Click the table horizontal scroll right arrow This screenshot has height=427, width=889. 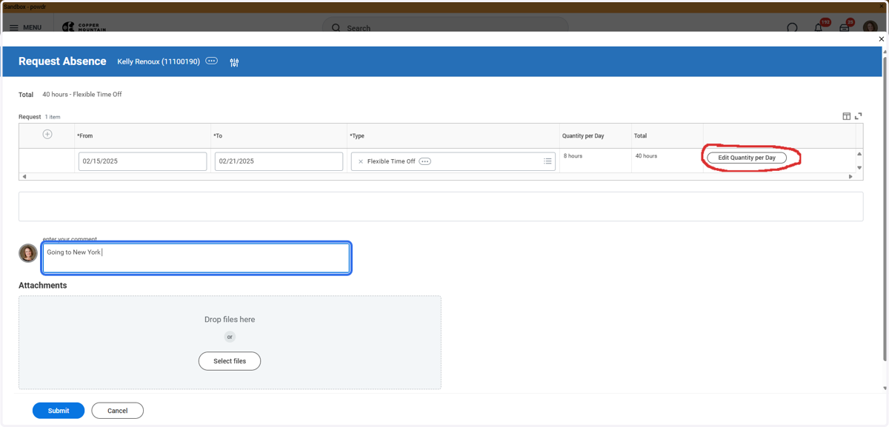[850, 176]
